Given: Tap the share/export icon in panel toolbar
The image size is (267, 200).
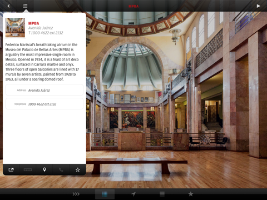Looking at the screenshot, I should coord(11,169).
